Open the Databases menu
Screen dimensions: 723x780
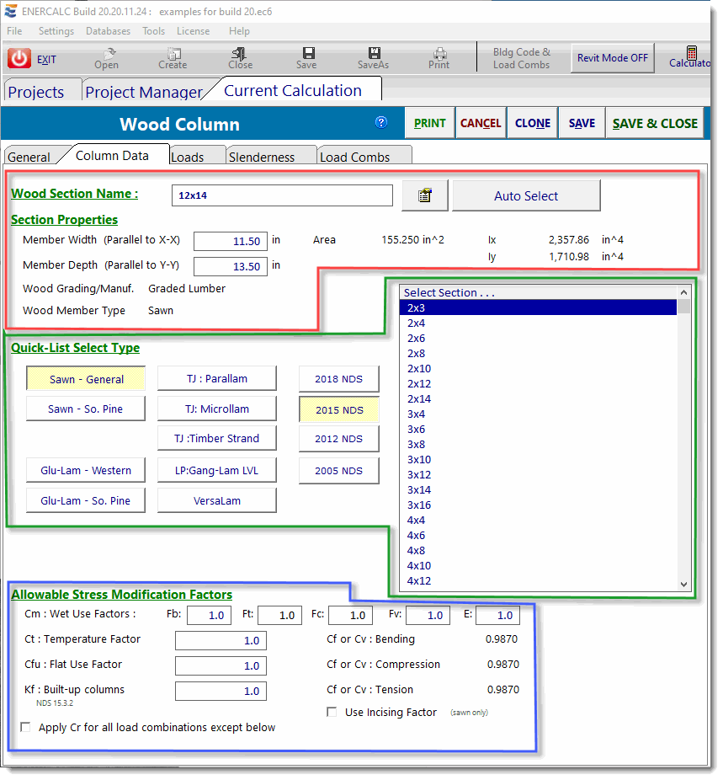(108, 31)
